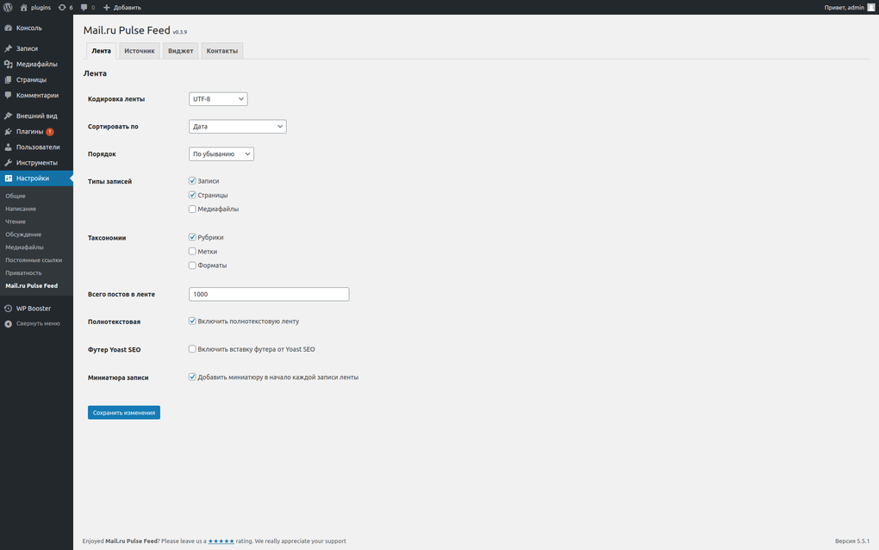The height and width of the screenshot is (550, 879).
Task: Click the Медиафайлы media icon
Action: 9,64
